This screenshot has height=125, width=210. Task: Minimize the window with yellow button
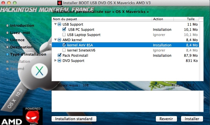tap(9, 3)
